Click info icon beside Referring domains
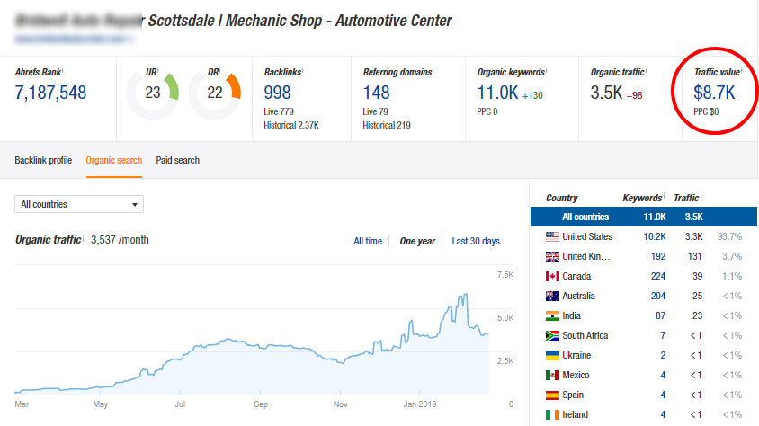This screenshot has height=426, width=759. 433,69
